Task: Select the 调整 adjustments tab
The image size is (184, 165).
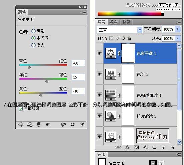Action: (22, 12)
